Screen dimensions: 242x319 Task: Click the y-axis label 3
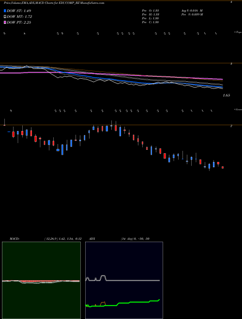(x=231, y=64)
